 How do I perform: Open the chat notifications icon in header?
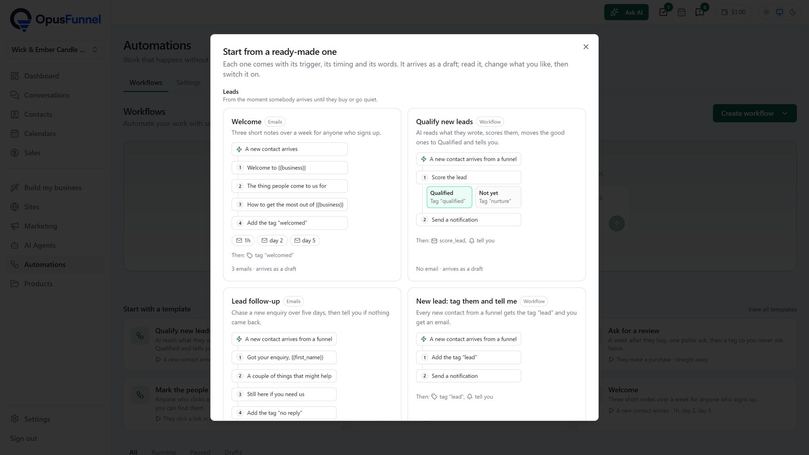[700, 12]
